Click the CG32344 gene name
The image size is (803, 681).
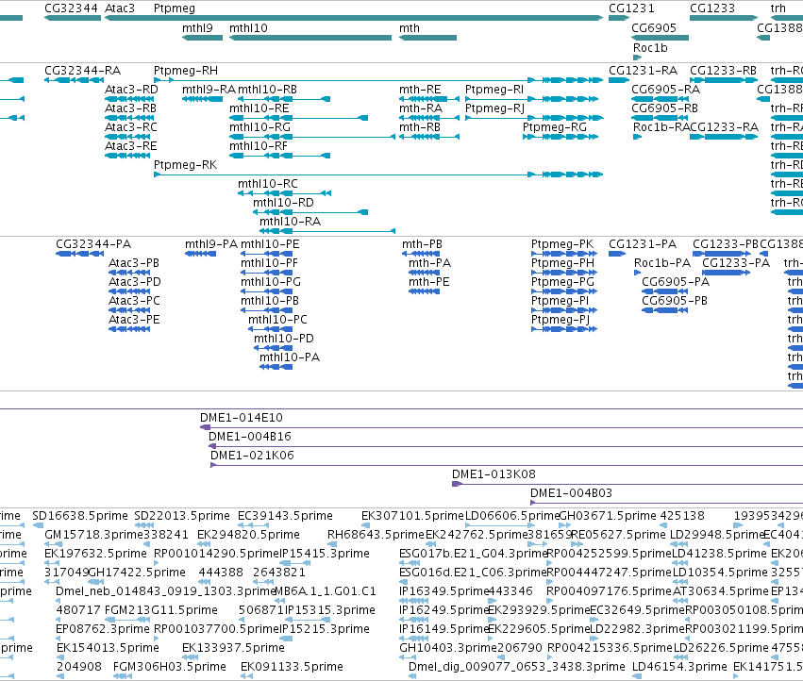pos(72,8)
